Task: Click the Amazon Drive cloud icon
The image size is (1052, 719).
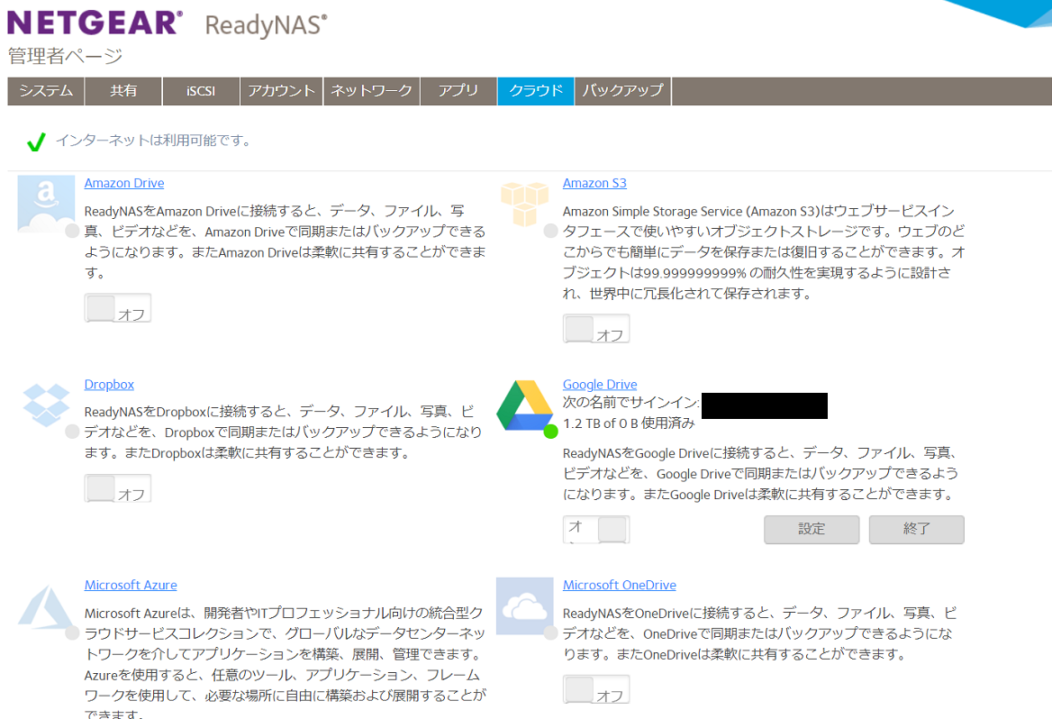Action: click(x=46, y=205)
